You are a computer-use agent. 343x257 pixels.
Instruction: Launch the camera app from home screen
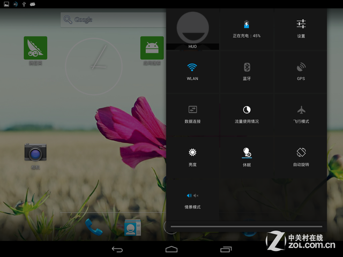pyautogui.click(x=35, y=154)
